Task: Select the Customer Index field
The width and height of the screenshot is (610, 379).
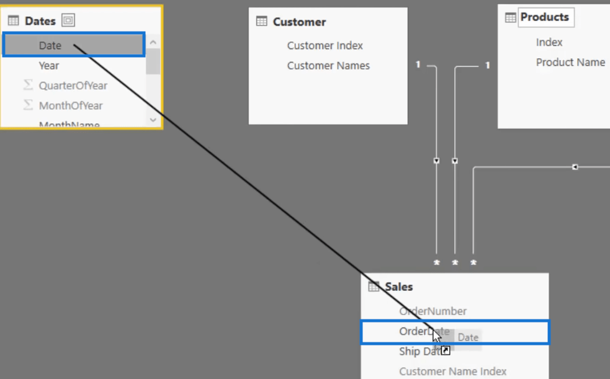Action: [x=325, y=45]
